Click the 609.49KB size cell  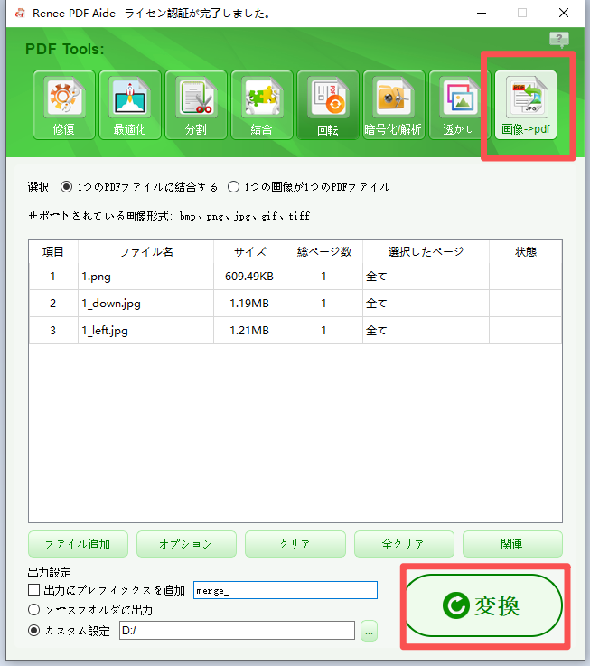tap(249, 277)
